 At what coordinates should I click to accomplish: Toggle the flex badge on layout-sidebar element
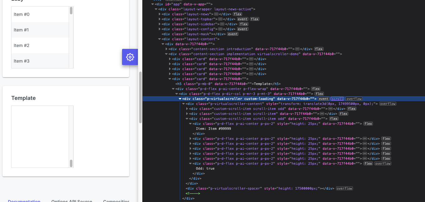pyautogui.click(x=243, y=24)
